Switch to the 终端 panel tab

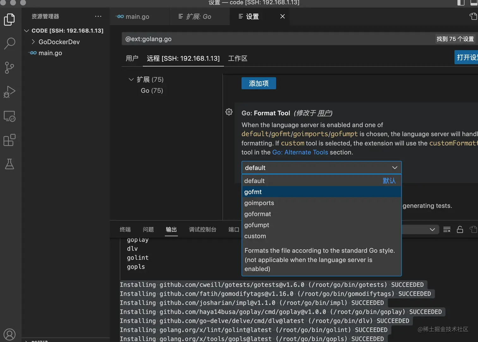click(x=125, y=229)
